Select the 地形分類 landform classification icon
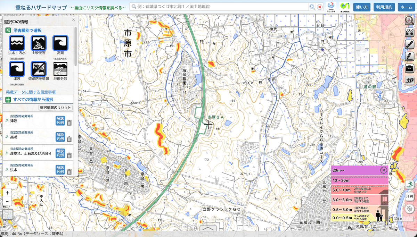 60,69
